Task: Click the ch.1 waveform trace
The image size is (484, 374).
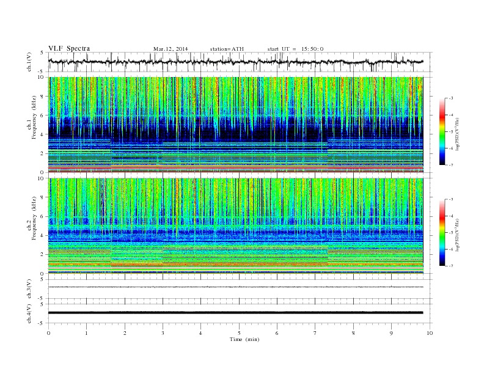Action: [235, 62]
